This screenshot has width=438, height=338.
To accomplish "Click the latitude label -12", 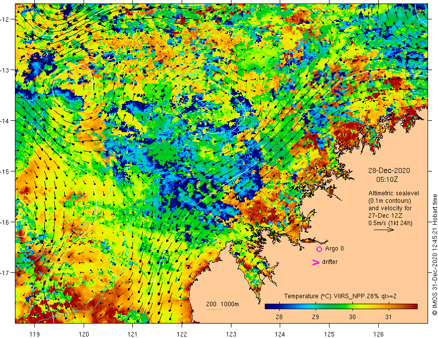I will (5, 19).
